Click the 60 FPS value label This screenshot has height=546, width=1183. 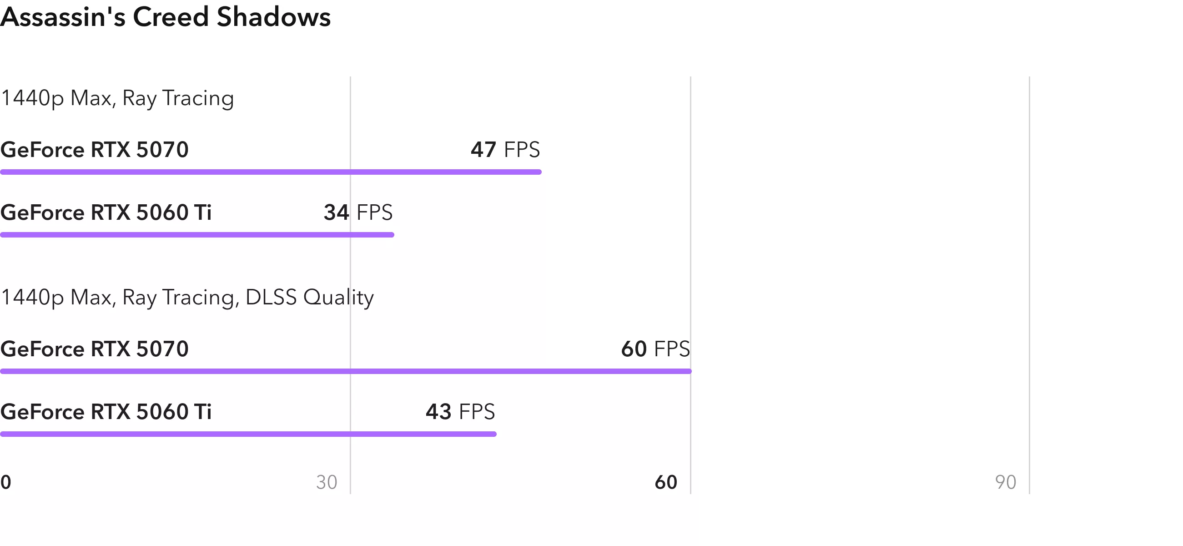click(655, 349)
